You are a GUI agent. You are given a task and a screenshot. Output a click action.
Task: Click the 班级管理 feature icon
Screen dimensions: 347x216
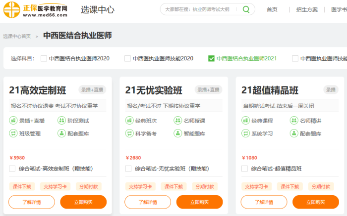13,133
